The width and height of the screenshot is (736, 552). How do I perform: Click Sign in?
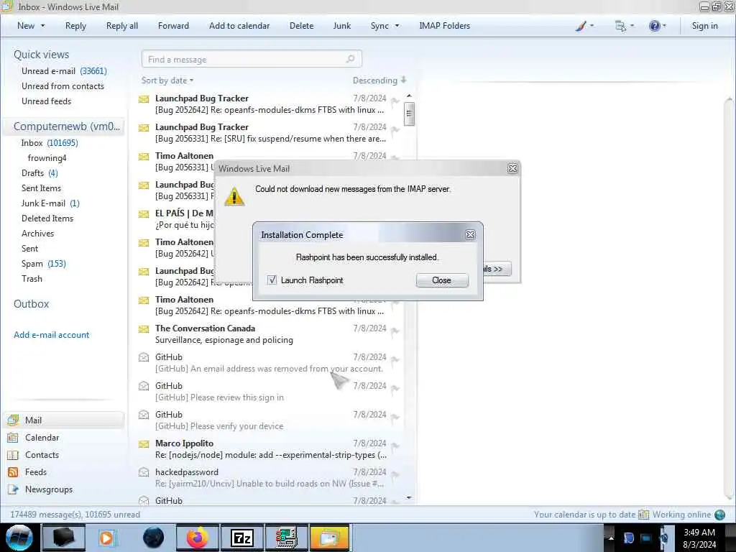click(704, 26)
